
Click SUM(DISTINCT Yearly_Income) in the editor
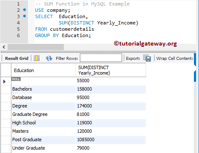pos(98,23)
